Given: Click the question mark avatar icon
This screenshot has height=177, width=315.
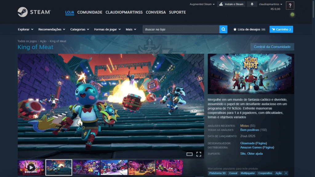Looking at the screenshot, I should click(290, 6).
